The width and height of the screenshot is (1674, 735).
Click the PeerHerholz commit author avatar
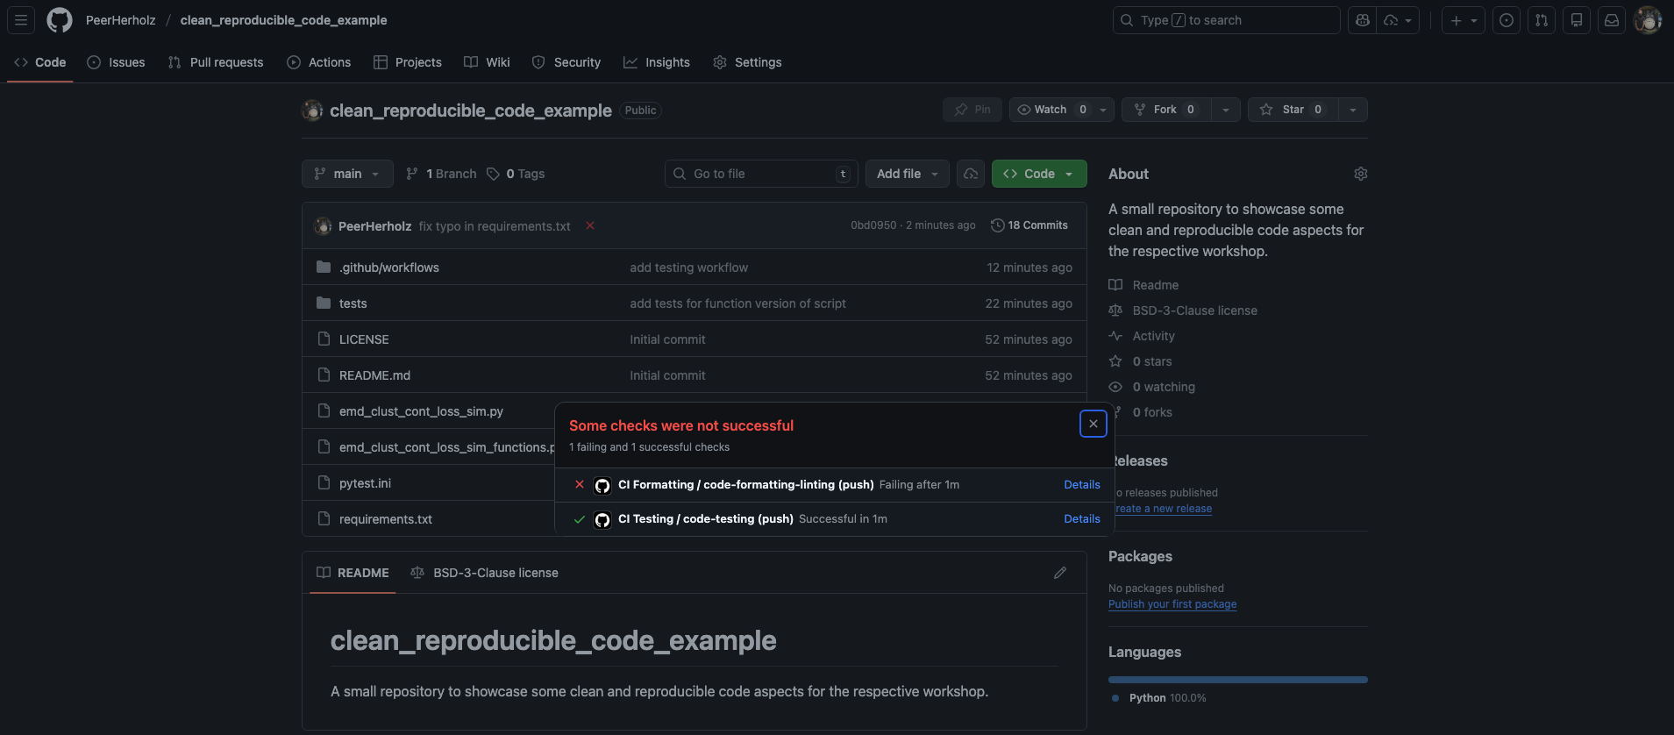[323, 226]
